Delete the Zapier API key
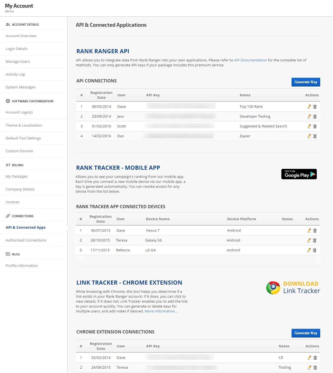The height and width of the screenshot is (373, 333). coord(315,136)
